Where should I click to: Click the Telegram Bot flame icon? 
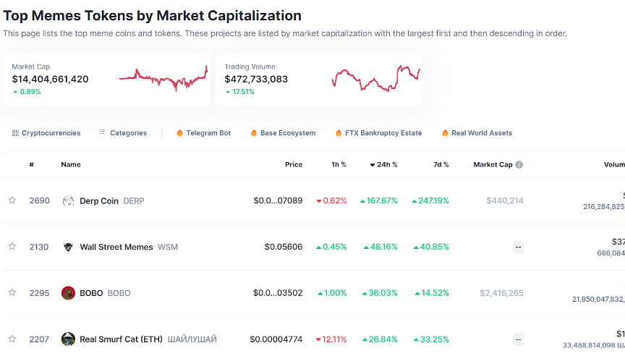point(180,133)
